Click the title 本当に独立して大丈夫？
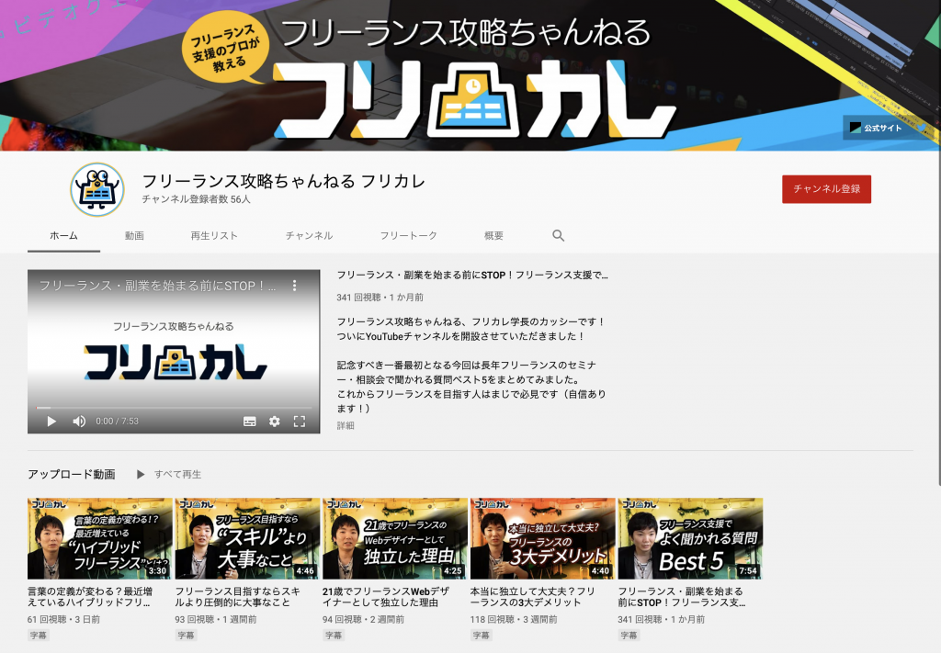Viewport: 941px width, 653px height. pos(533,597)
